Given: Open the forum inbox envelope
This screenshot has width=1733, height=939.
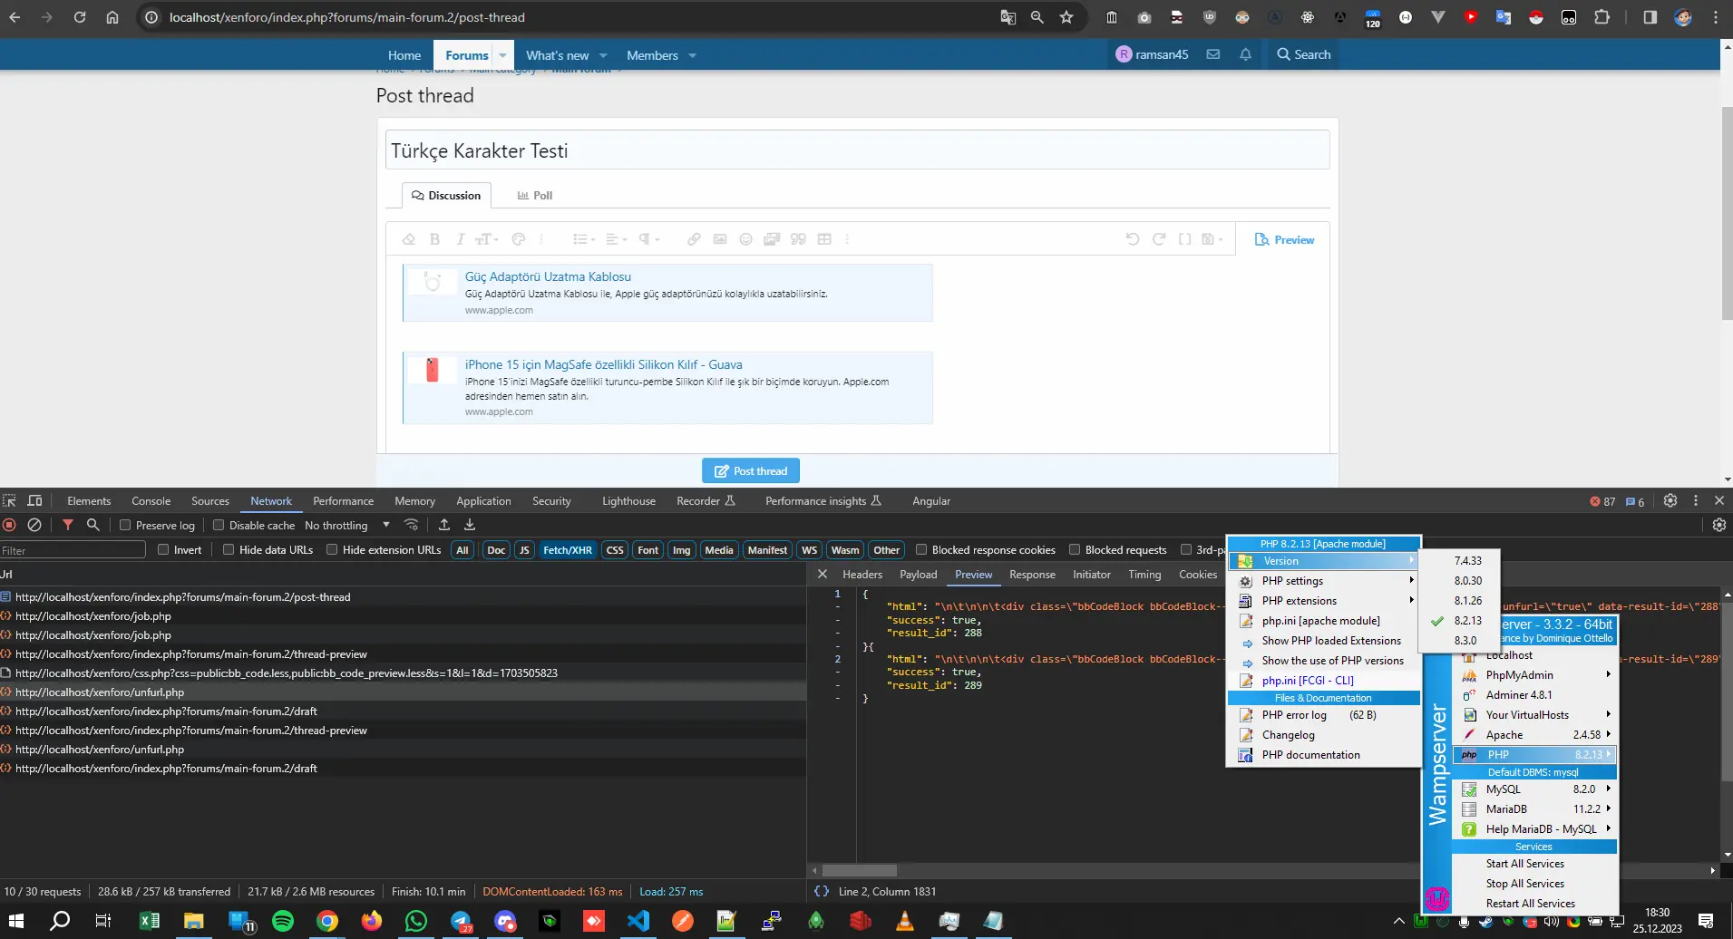Looking at the screenshot, I should pos(1212,54).
